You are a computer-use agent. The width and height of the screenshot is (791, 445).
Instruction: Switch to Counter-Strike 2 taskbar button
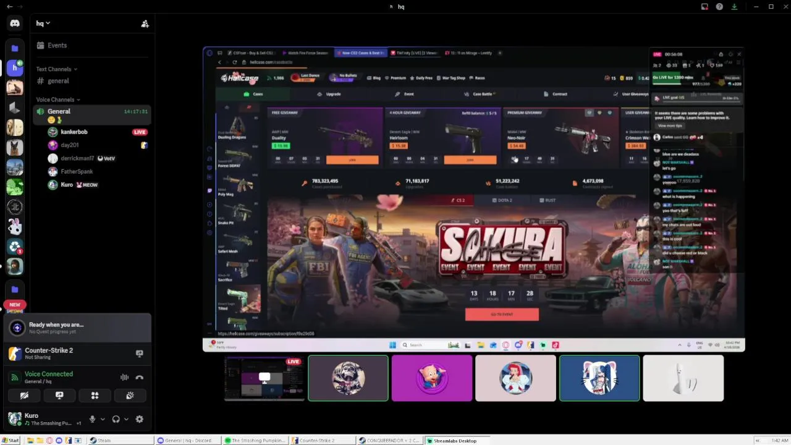click(x=322, y=441)
